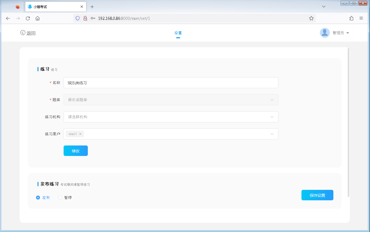Click the 名称 input field
The width and height of the screenshot is (370, 232).
point(171,83)
